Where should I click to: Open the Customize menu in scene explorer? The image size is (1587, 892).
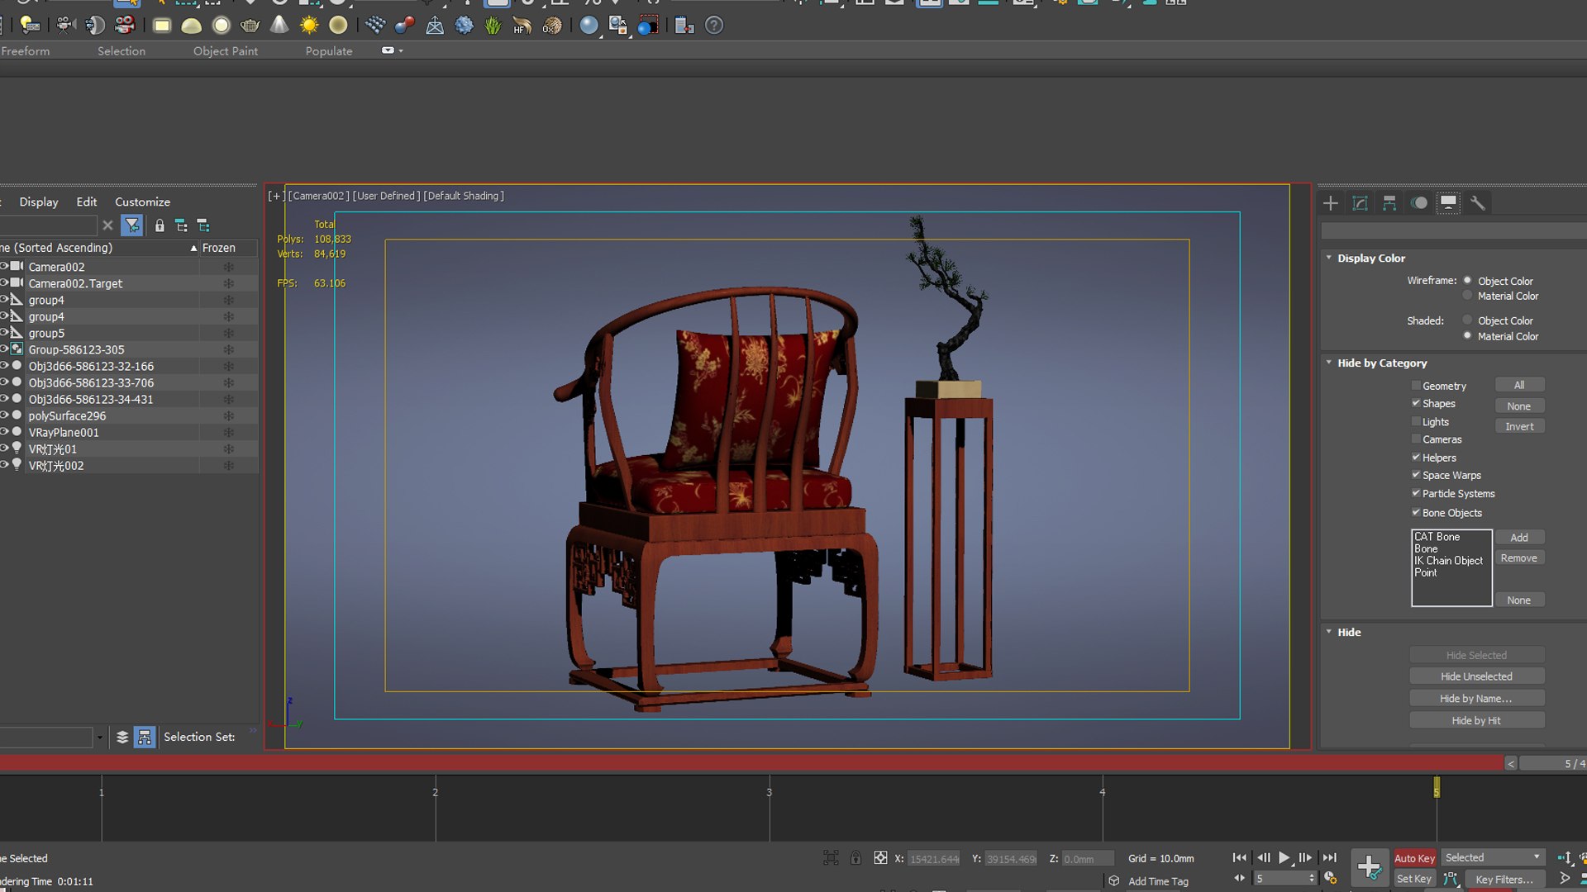click(142, 202)
